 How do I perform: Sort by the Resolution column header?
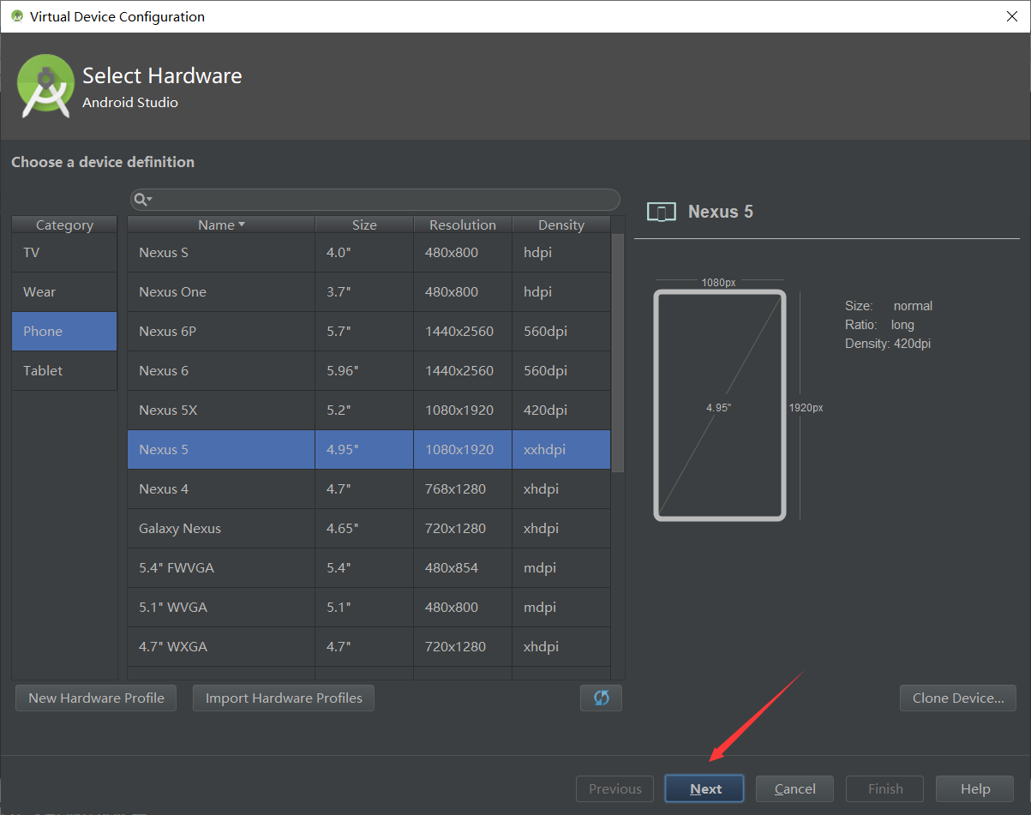463,225
